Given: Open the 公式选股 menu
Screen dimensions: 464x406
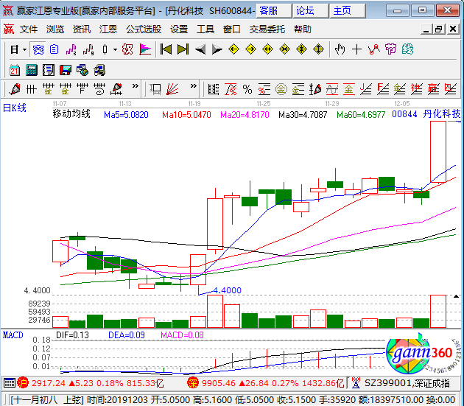Looking at the screenshot, I should point(144,29).
